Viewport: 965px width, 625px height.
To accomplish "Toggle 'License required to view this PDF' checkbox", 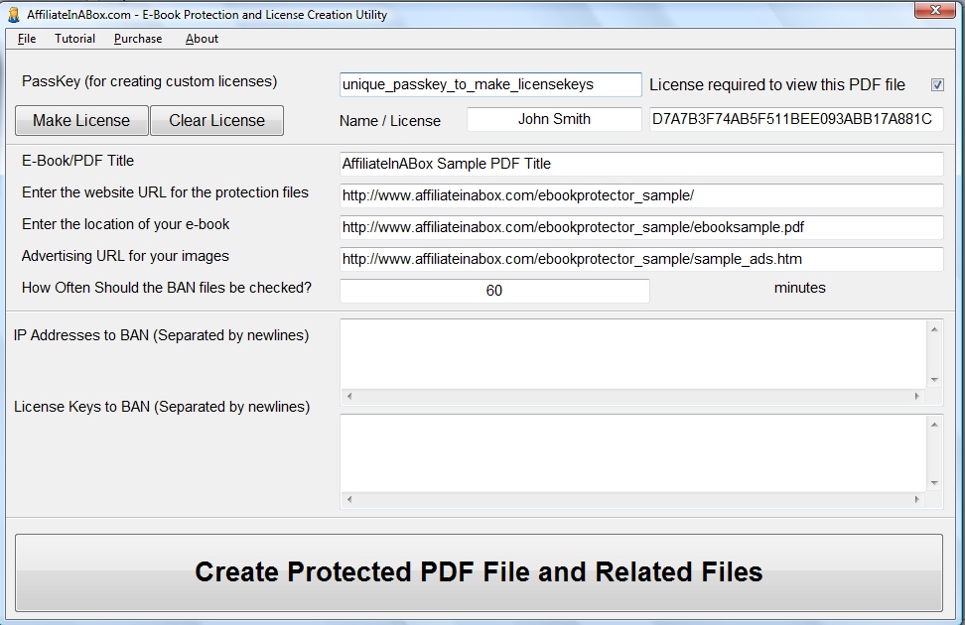I will coord(936,85).
